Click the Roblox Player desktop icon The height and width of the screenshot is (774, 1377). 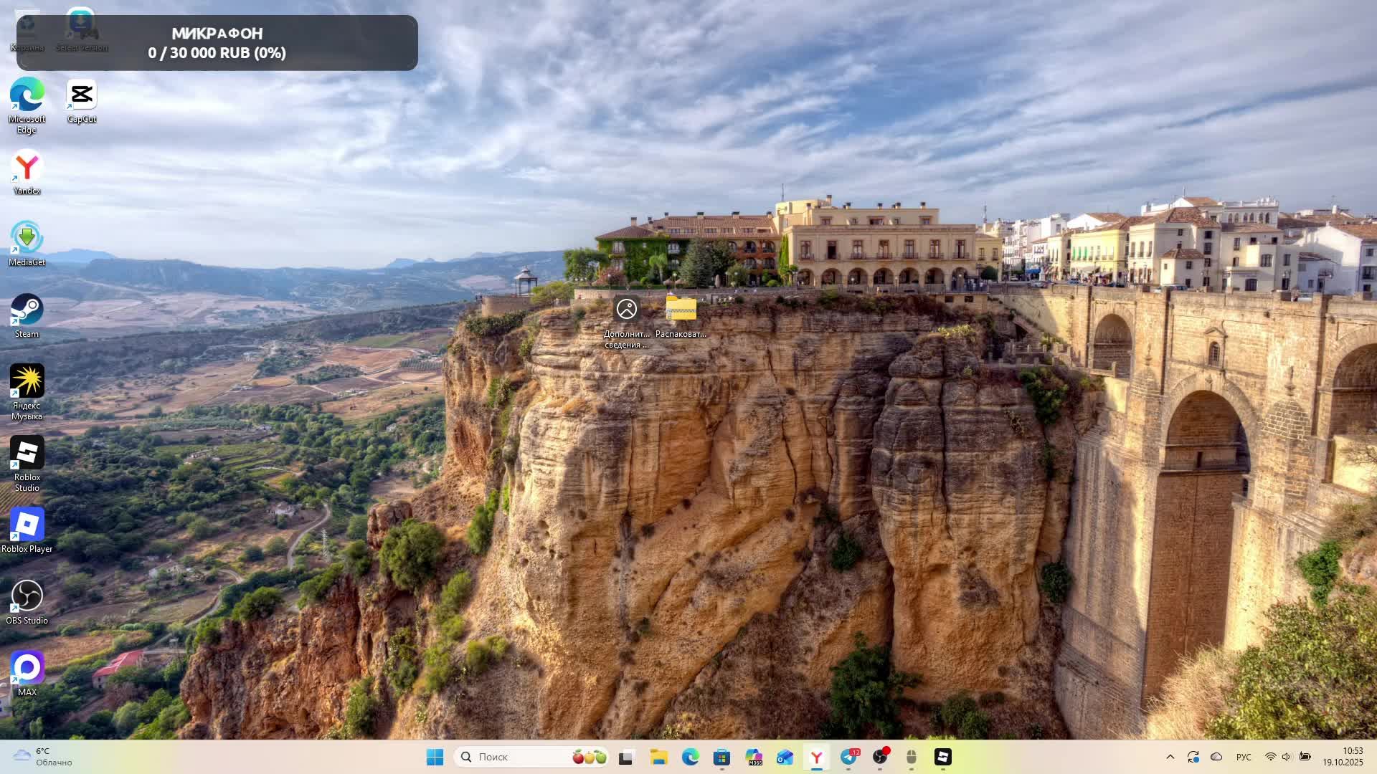click(x=27, y=525)
